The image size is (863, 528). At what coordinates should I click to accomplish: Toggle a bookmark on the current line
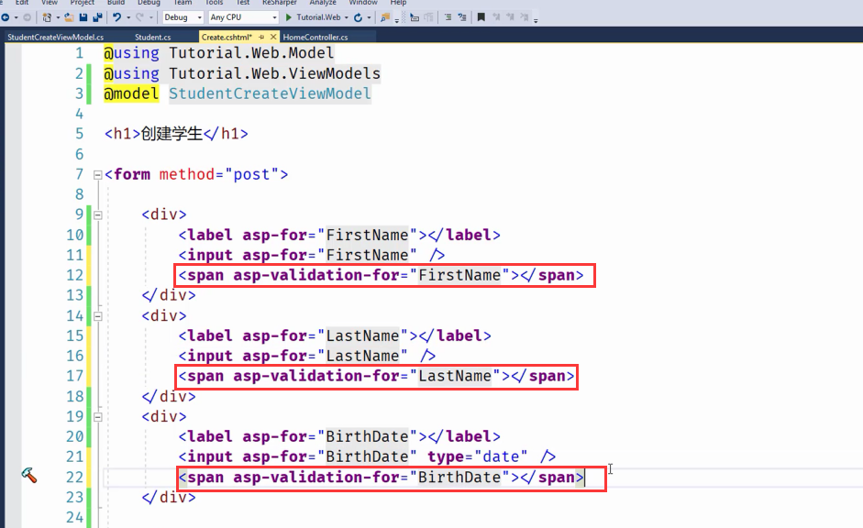coord(481,17)
